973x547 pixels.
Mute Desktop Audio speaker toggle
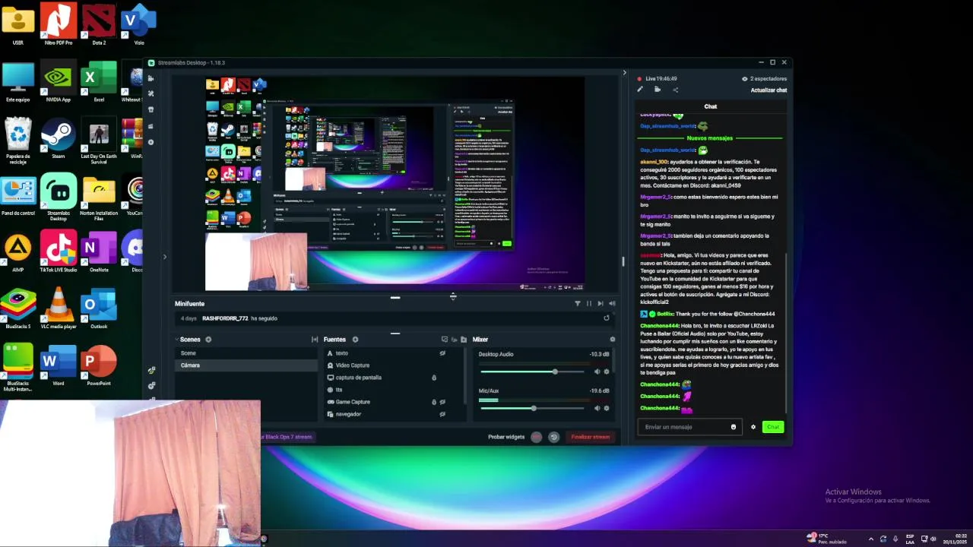point(597,372)
